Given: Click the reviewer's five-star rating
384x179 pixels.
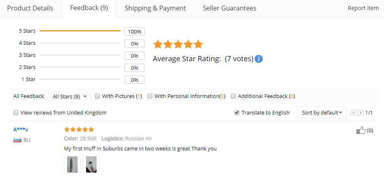Looking at the screenshot, I should [x=79, y=129].
